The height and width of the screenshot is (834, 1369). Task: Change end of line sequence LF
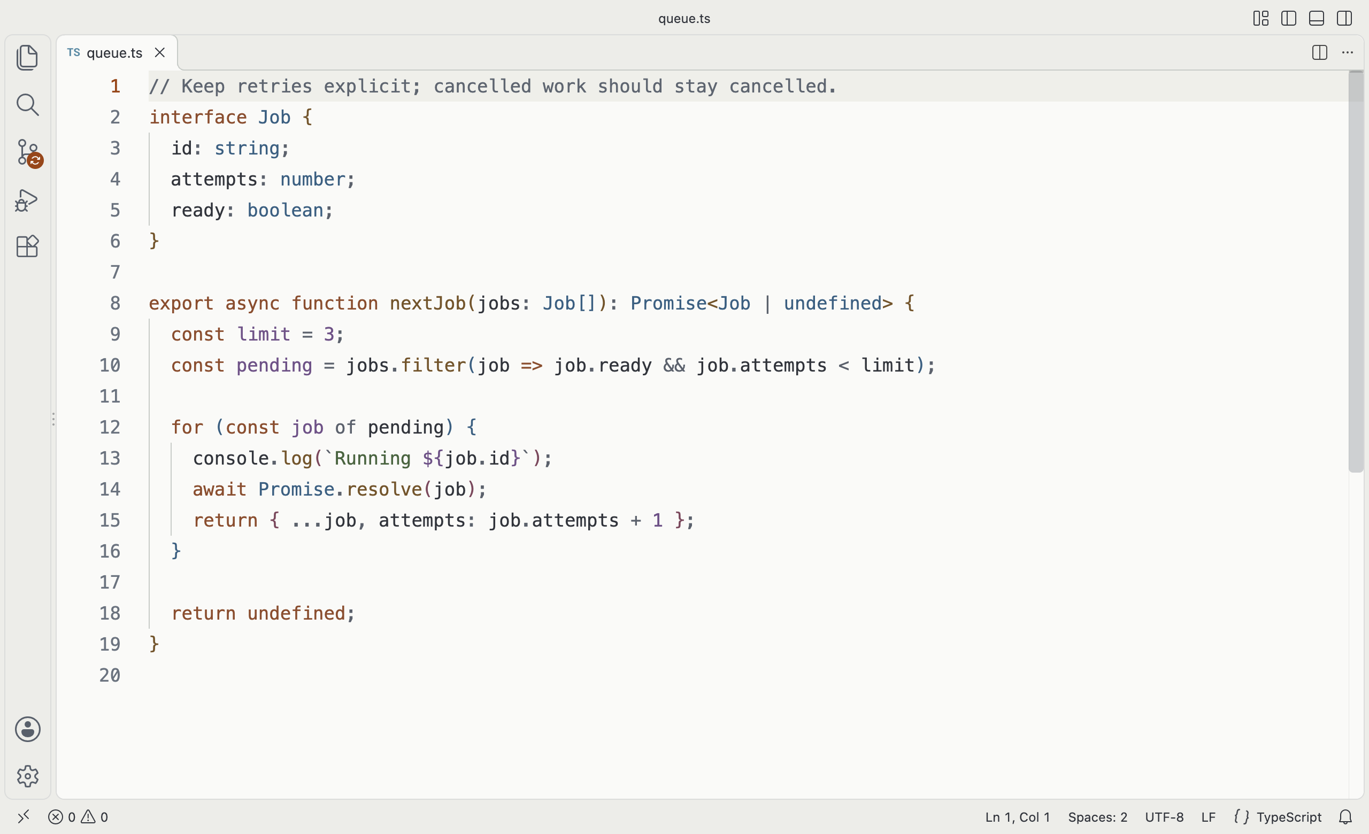(x=1209, y=817)
